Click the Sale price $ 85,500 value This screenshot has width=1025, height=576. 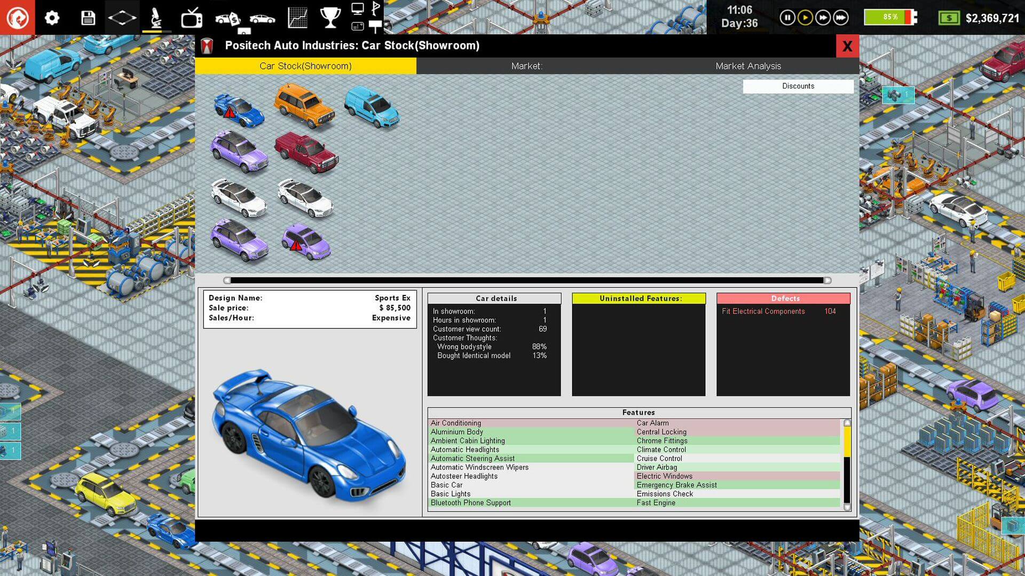pyautogui.click(x=395, y=308)
